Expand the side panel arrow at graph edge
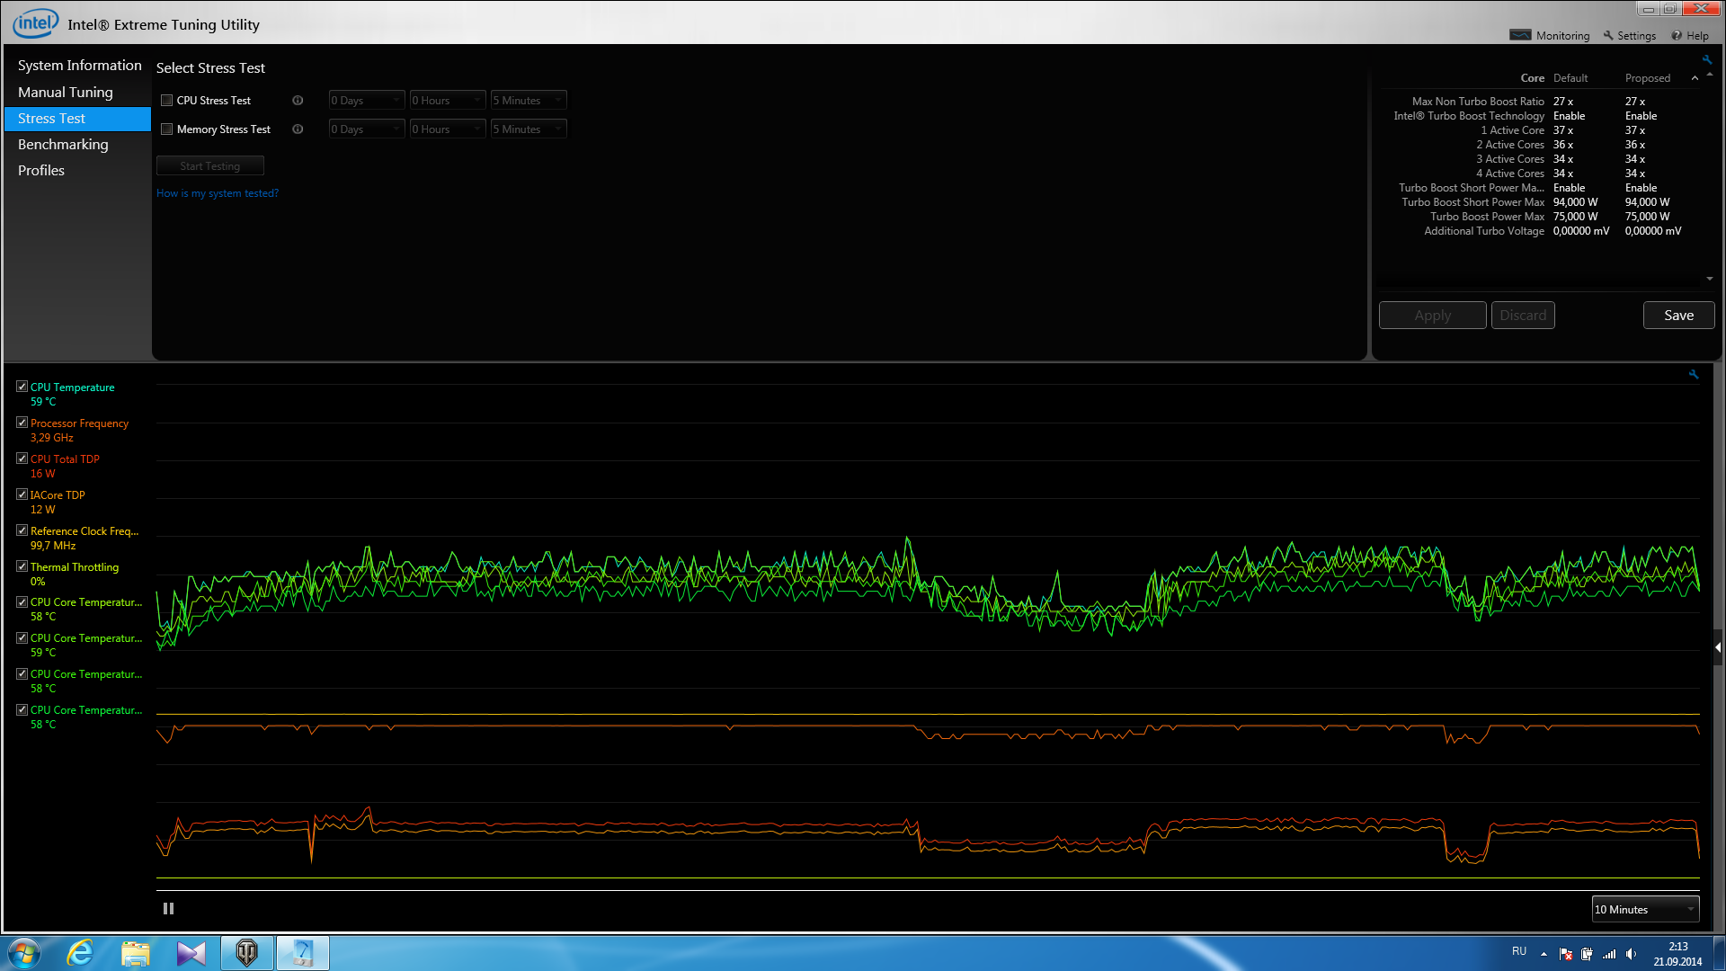 [x=1718, y=647]
